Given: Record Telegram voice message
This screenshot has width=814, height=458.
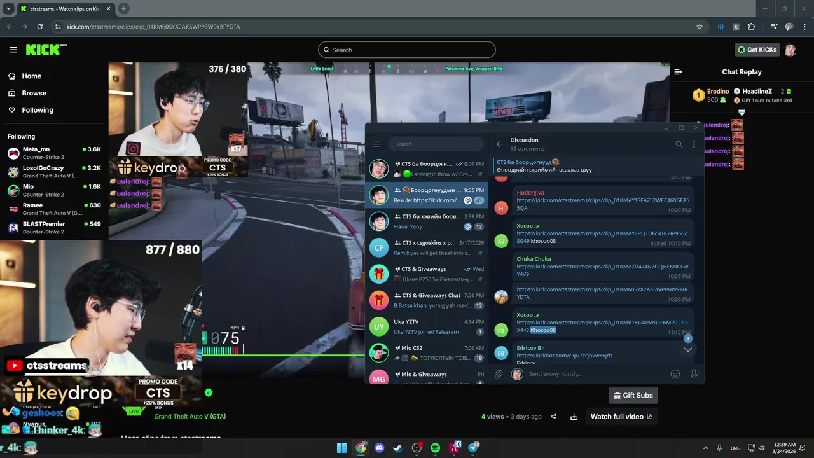Looking at the screenshot, I should pyautogui.click(x=694, y=374).
